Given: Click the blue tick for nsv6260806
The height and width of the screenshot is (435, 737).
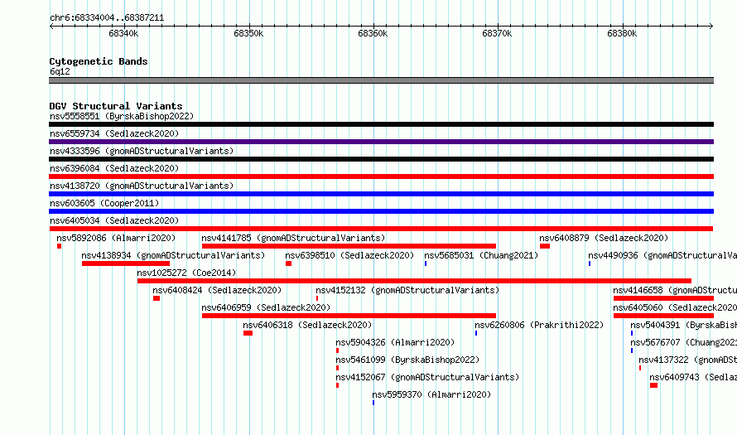Looking at the screenshot, I should tap(475, 333).
